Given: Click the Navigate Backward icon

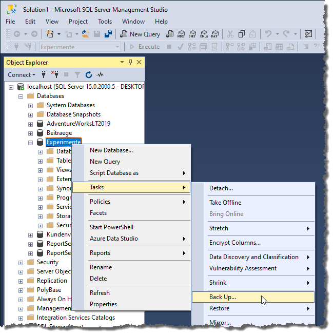Looking at the screenshot, I should pos(17,34).
